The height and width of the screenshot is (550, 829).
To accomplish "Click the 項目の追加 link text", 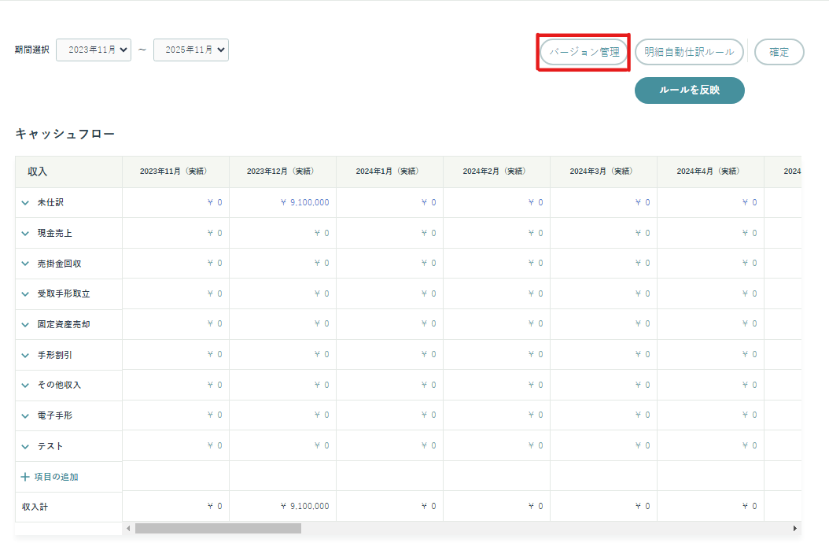I will click(56, 477).
